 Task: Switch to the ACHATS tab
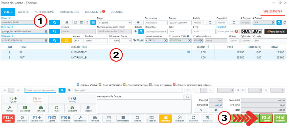[23, 12]
